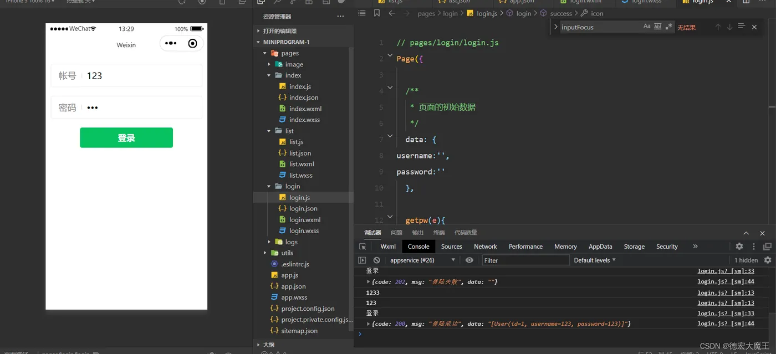Open the appservice (#26) context dropdown
The image size is (776, 354).
click(x=422, y=260)
